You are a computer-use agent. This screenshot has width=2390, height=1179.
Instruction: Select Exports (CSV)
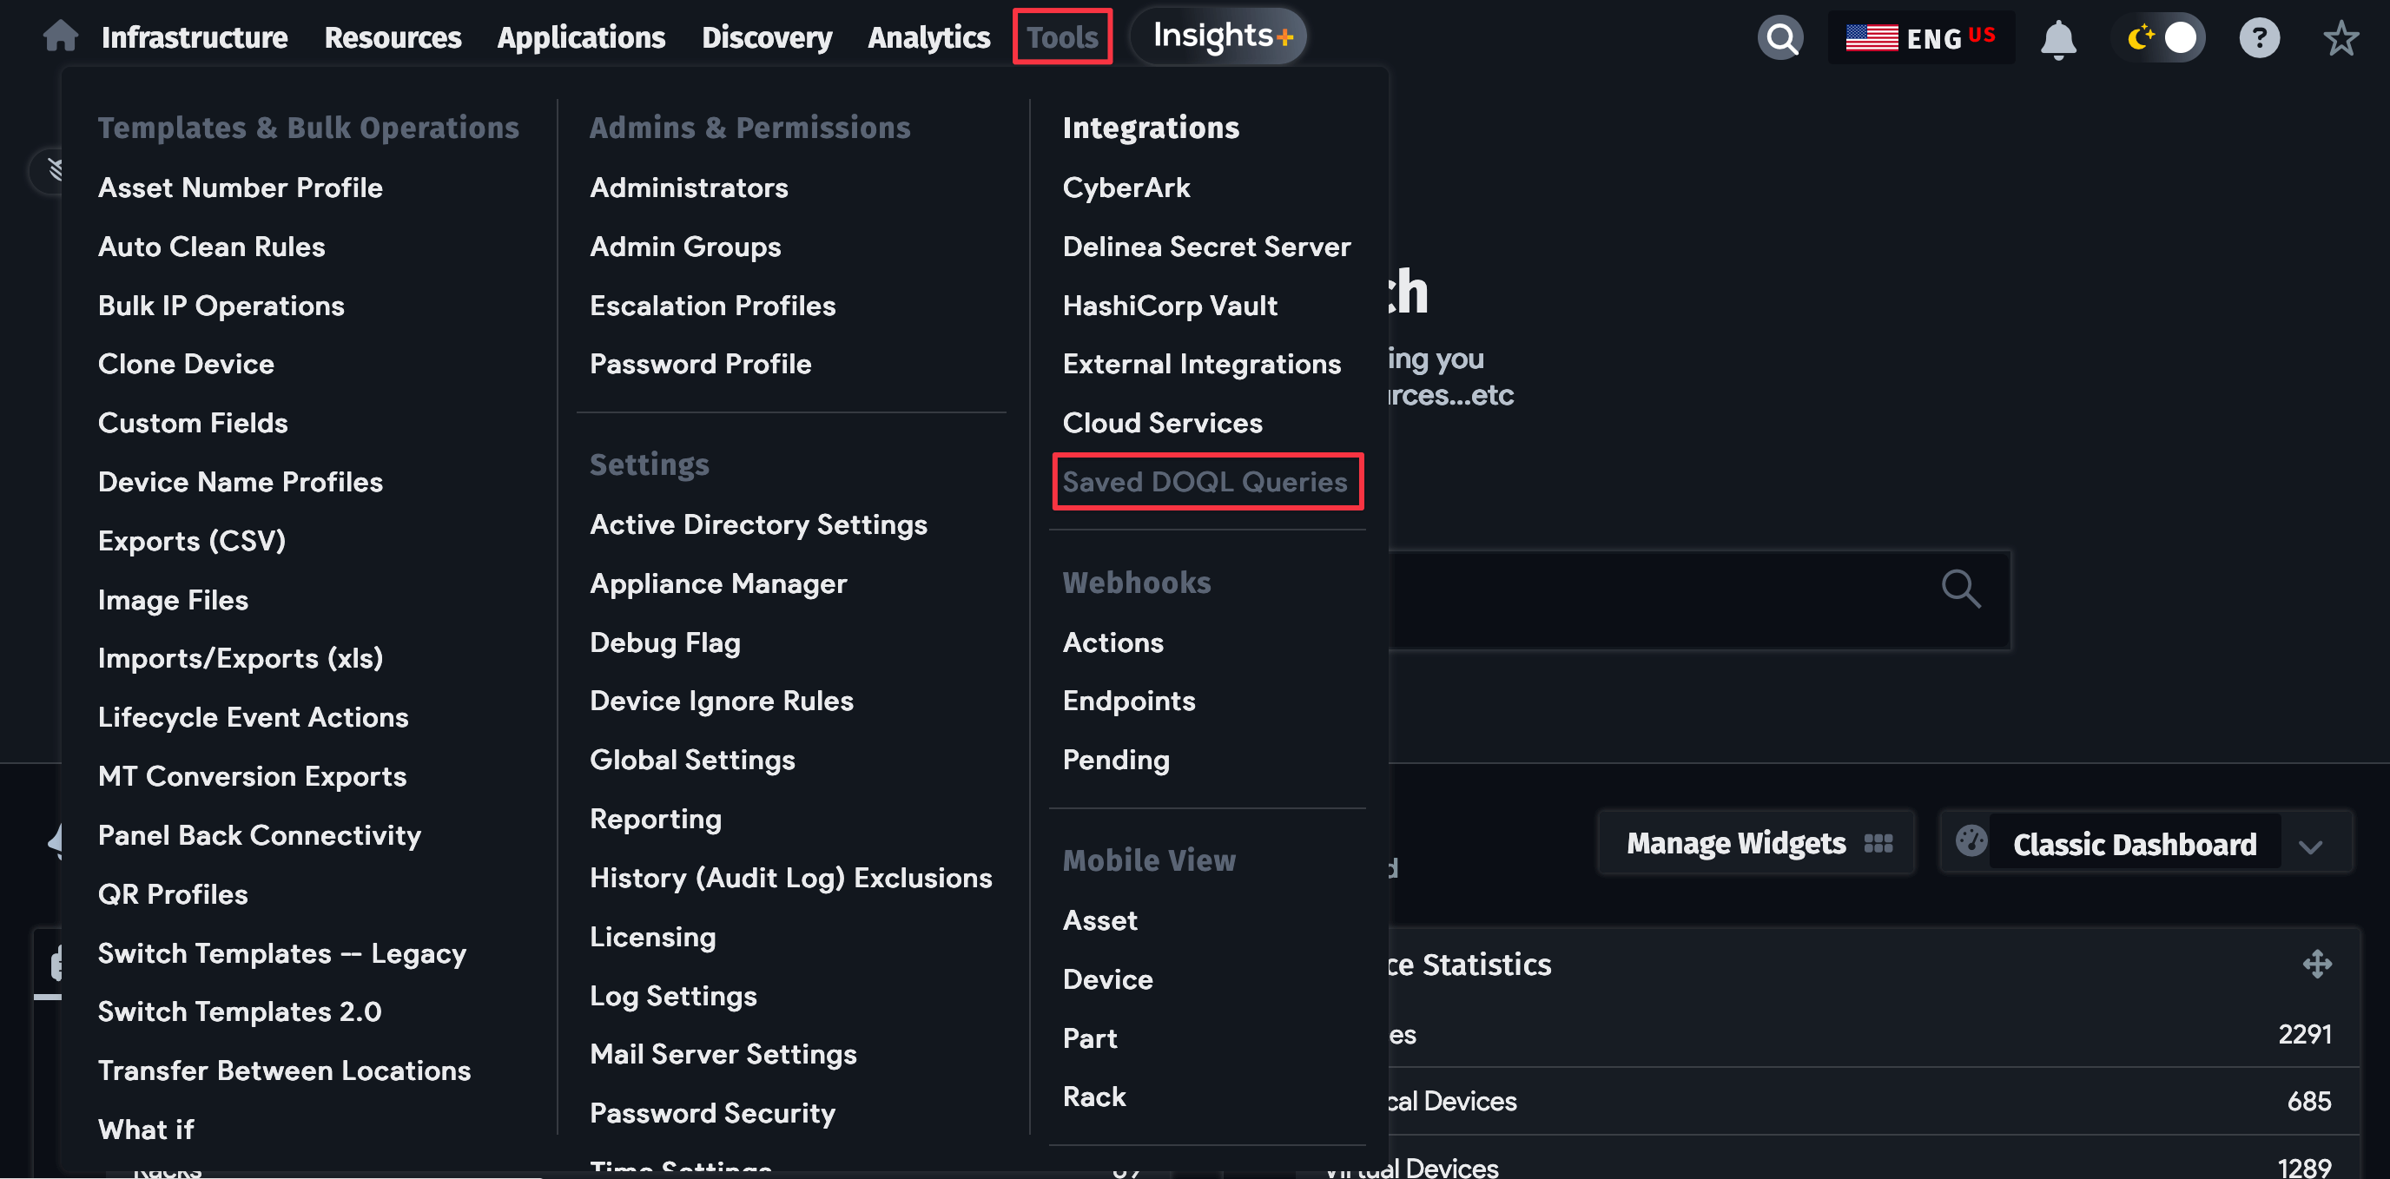pos(192,541)
